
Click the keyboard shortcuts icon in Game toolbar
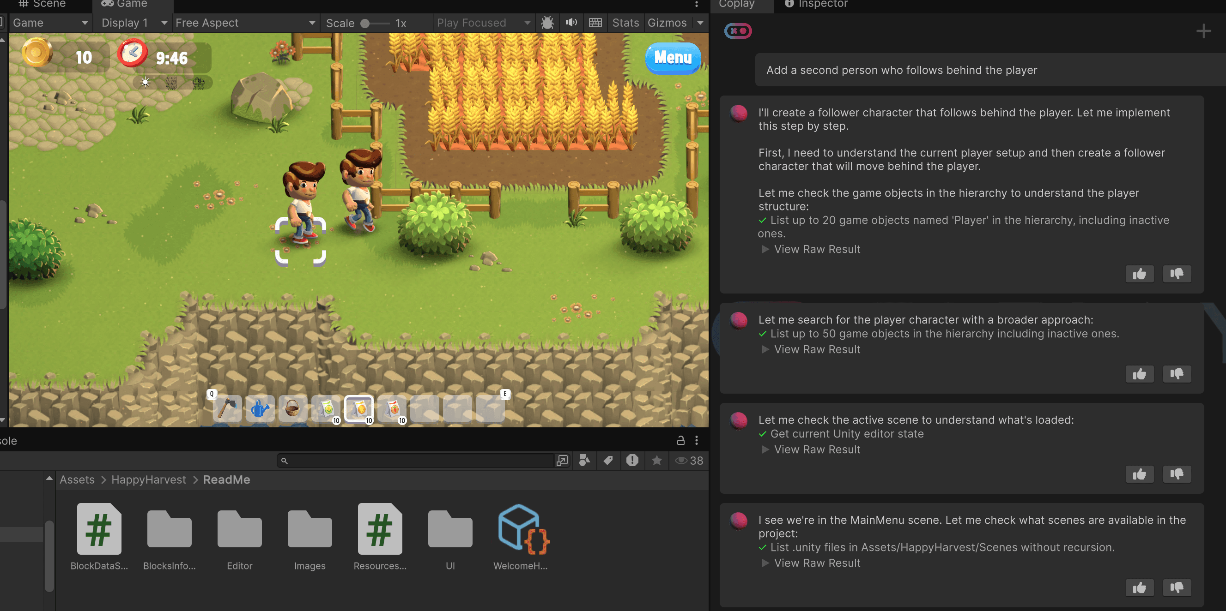point(595,23)
